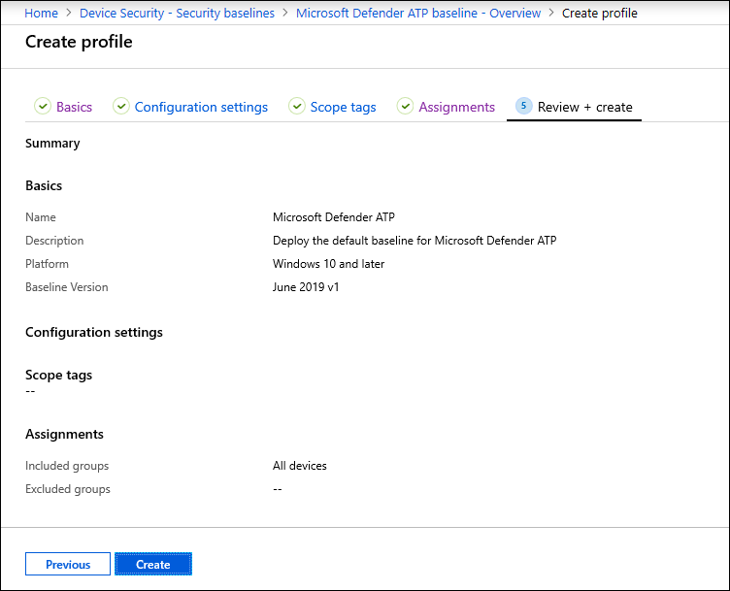Switch to the Basics tab

74,107
